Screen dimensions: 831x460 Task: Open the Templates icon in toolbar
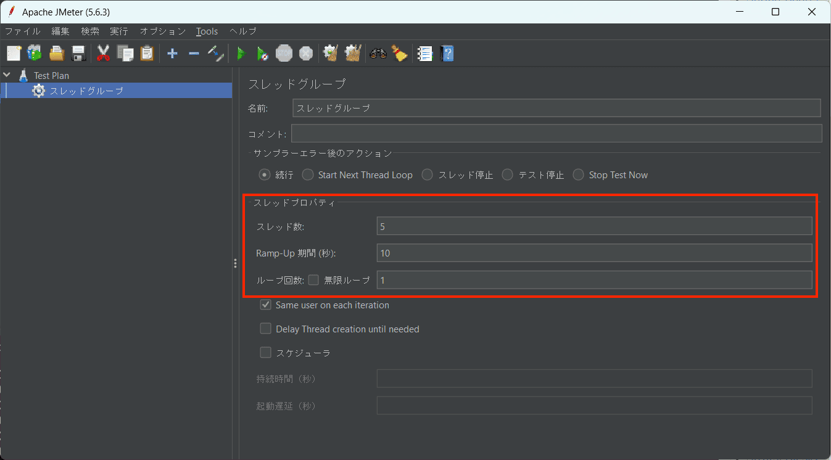35,54
